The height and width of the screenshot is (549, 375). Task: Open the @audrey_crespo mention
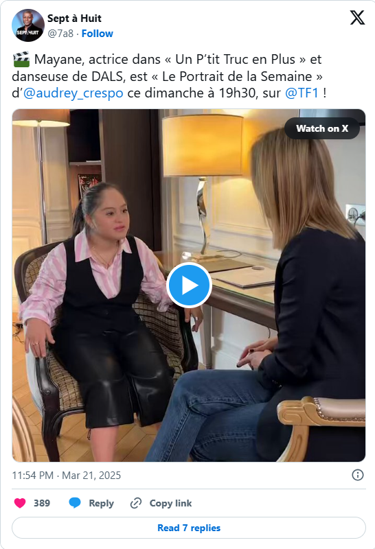click(x=73, y=93)
